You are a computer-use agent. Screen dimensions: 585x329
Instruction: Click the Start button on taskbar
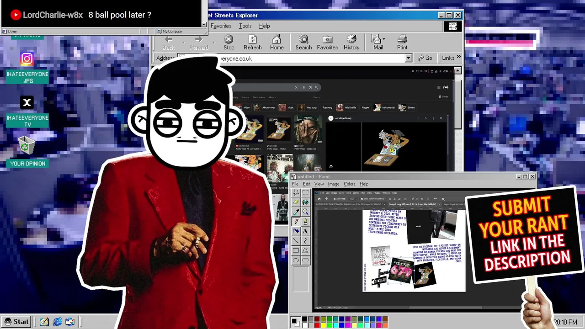coord(16,322)
